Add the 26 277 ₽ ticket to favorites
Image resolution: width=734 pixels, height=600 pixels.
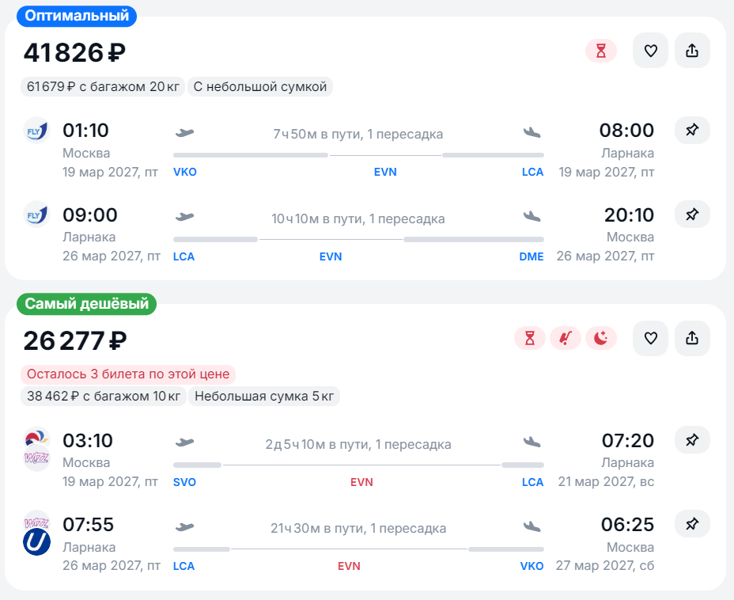click(650, 338)
